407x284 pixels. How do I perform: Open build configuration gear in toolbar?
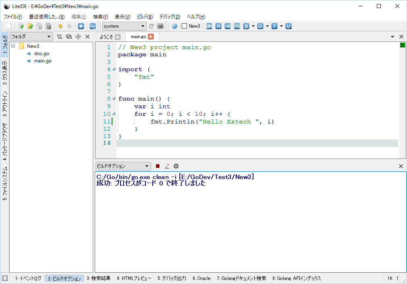(174, 26)
